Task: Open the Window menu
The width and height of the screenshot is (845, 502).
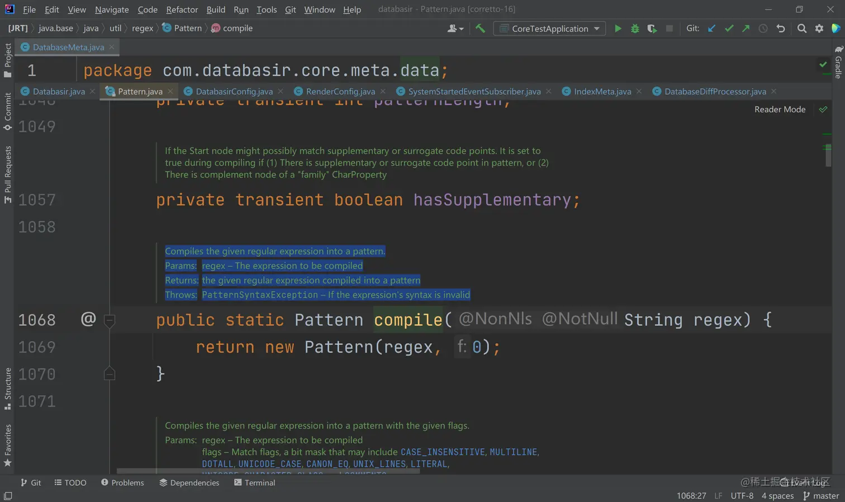Action: pyautogui.click(x=320, y=10)
